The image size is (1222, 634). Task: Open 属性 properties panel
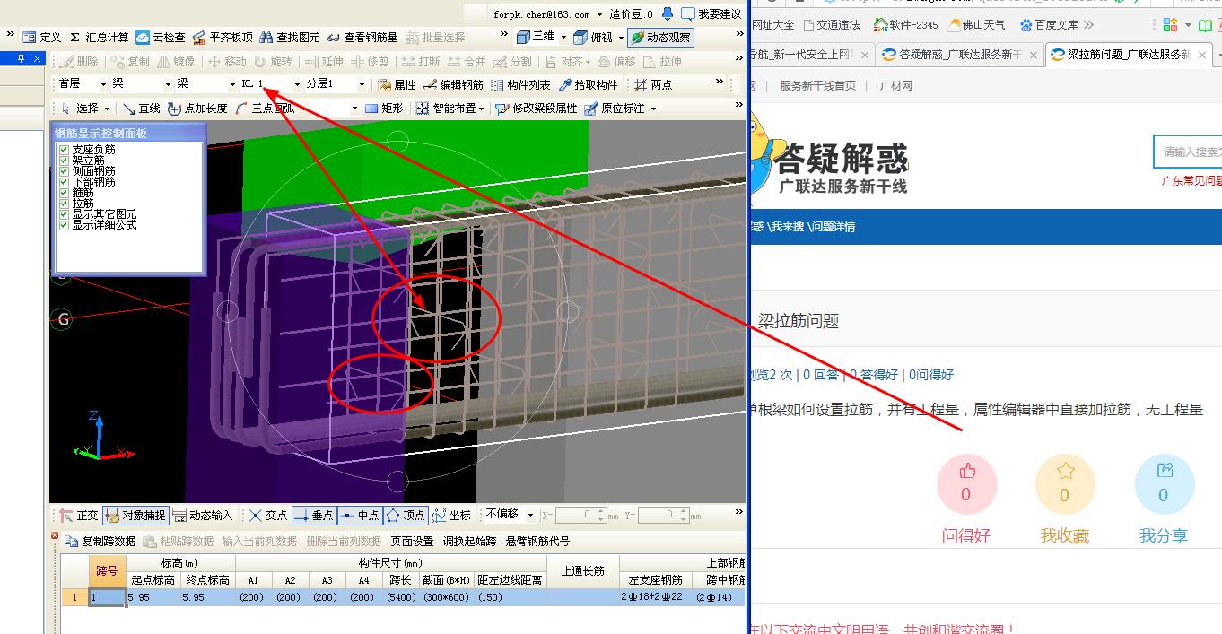pos(397,84)
